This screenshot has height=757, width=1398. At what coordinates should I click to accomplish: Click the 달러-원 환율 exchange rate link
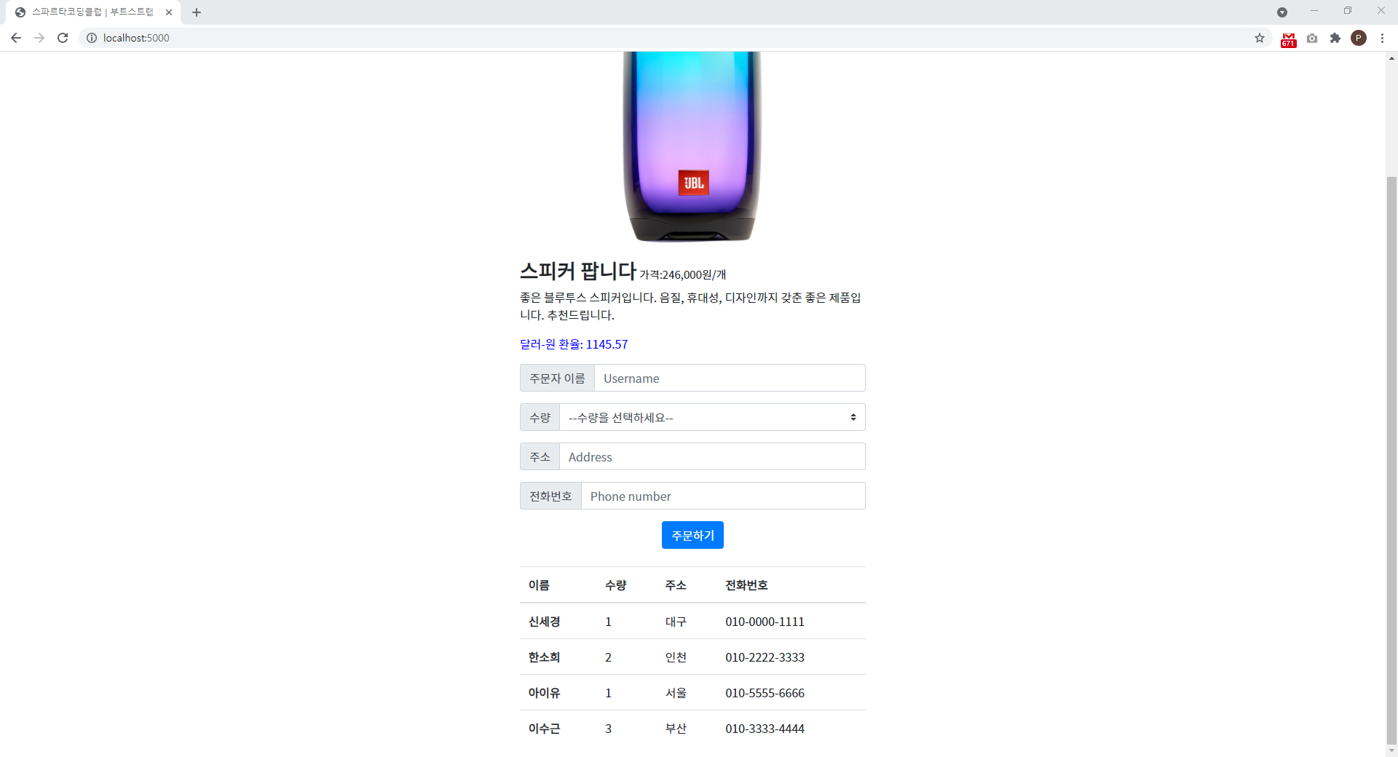pos(573,344)
